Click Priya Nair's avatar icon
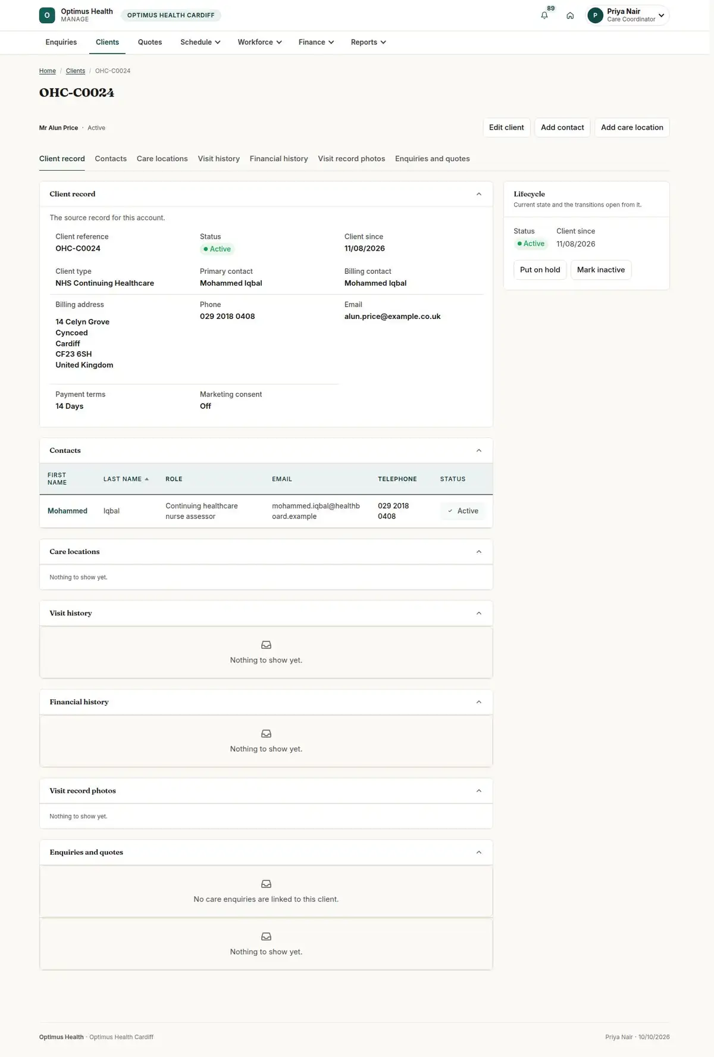The image size is (714, 1057). pos(595,15)
